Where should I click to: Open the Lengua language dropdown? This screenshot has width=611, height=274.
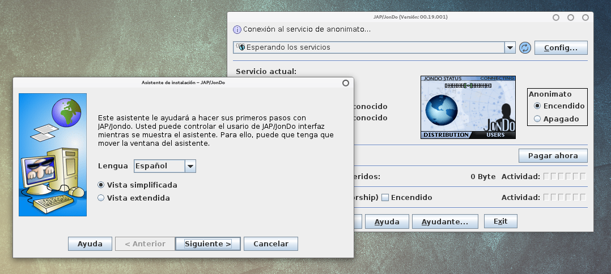[190, 166]
